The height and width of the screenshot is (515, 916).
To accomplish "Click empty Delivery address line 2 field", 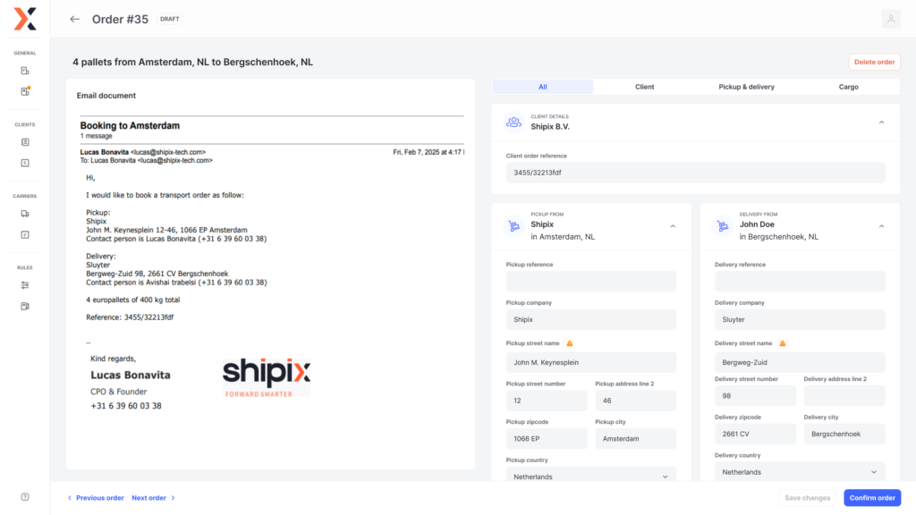I will click(x=844, y=396).
